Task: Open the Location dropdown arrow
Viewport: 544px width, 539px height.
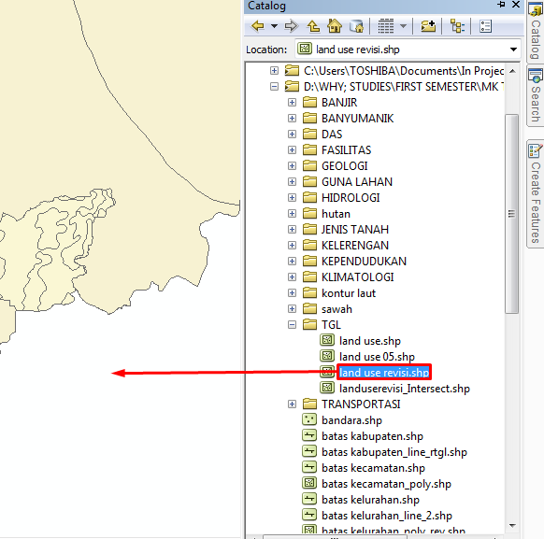Action: (x=513, y=50)
